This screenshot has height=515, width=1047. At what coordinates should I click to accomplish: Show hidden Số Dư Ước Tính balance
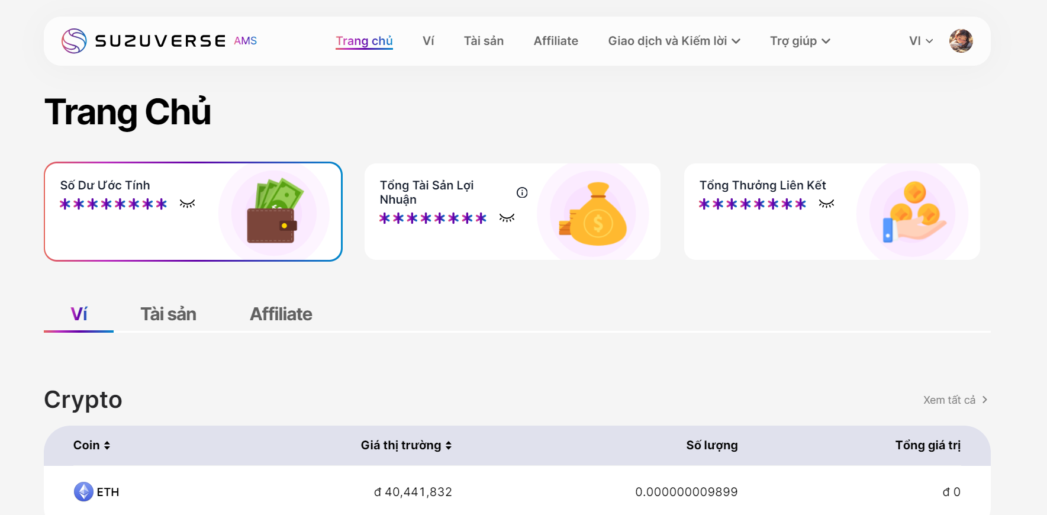tap(187, 204)
